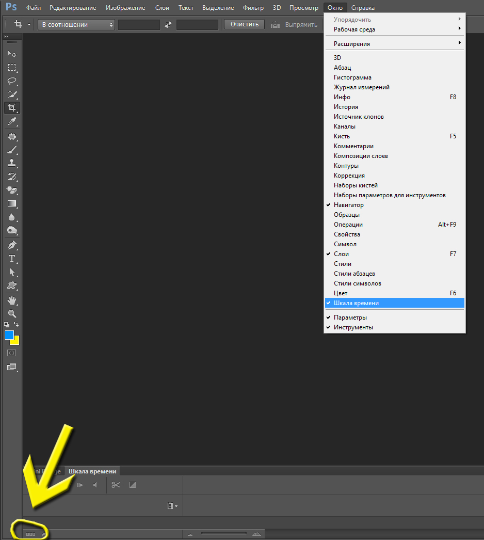
Task: Uncheck Инструменты in Окно menu
Action: click(395, 327)
